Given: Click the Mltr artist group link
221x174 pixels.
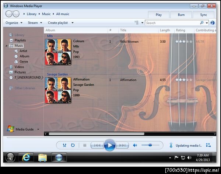Looking at the screenshot, I should pos(50,36).
